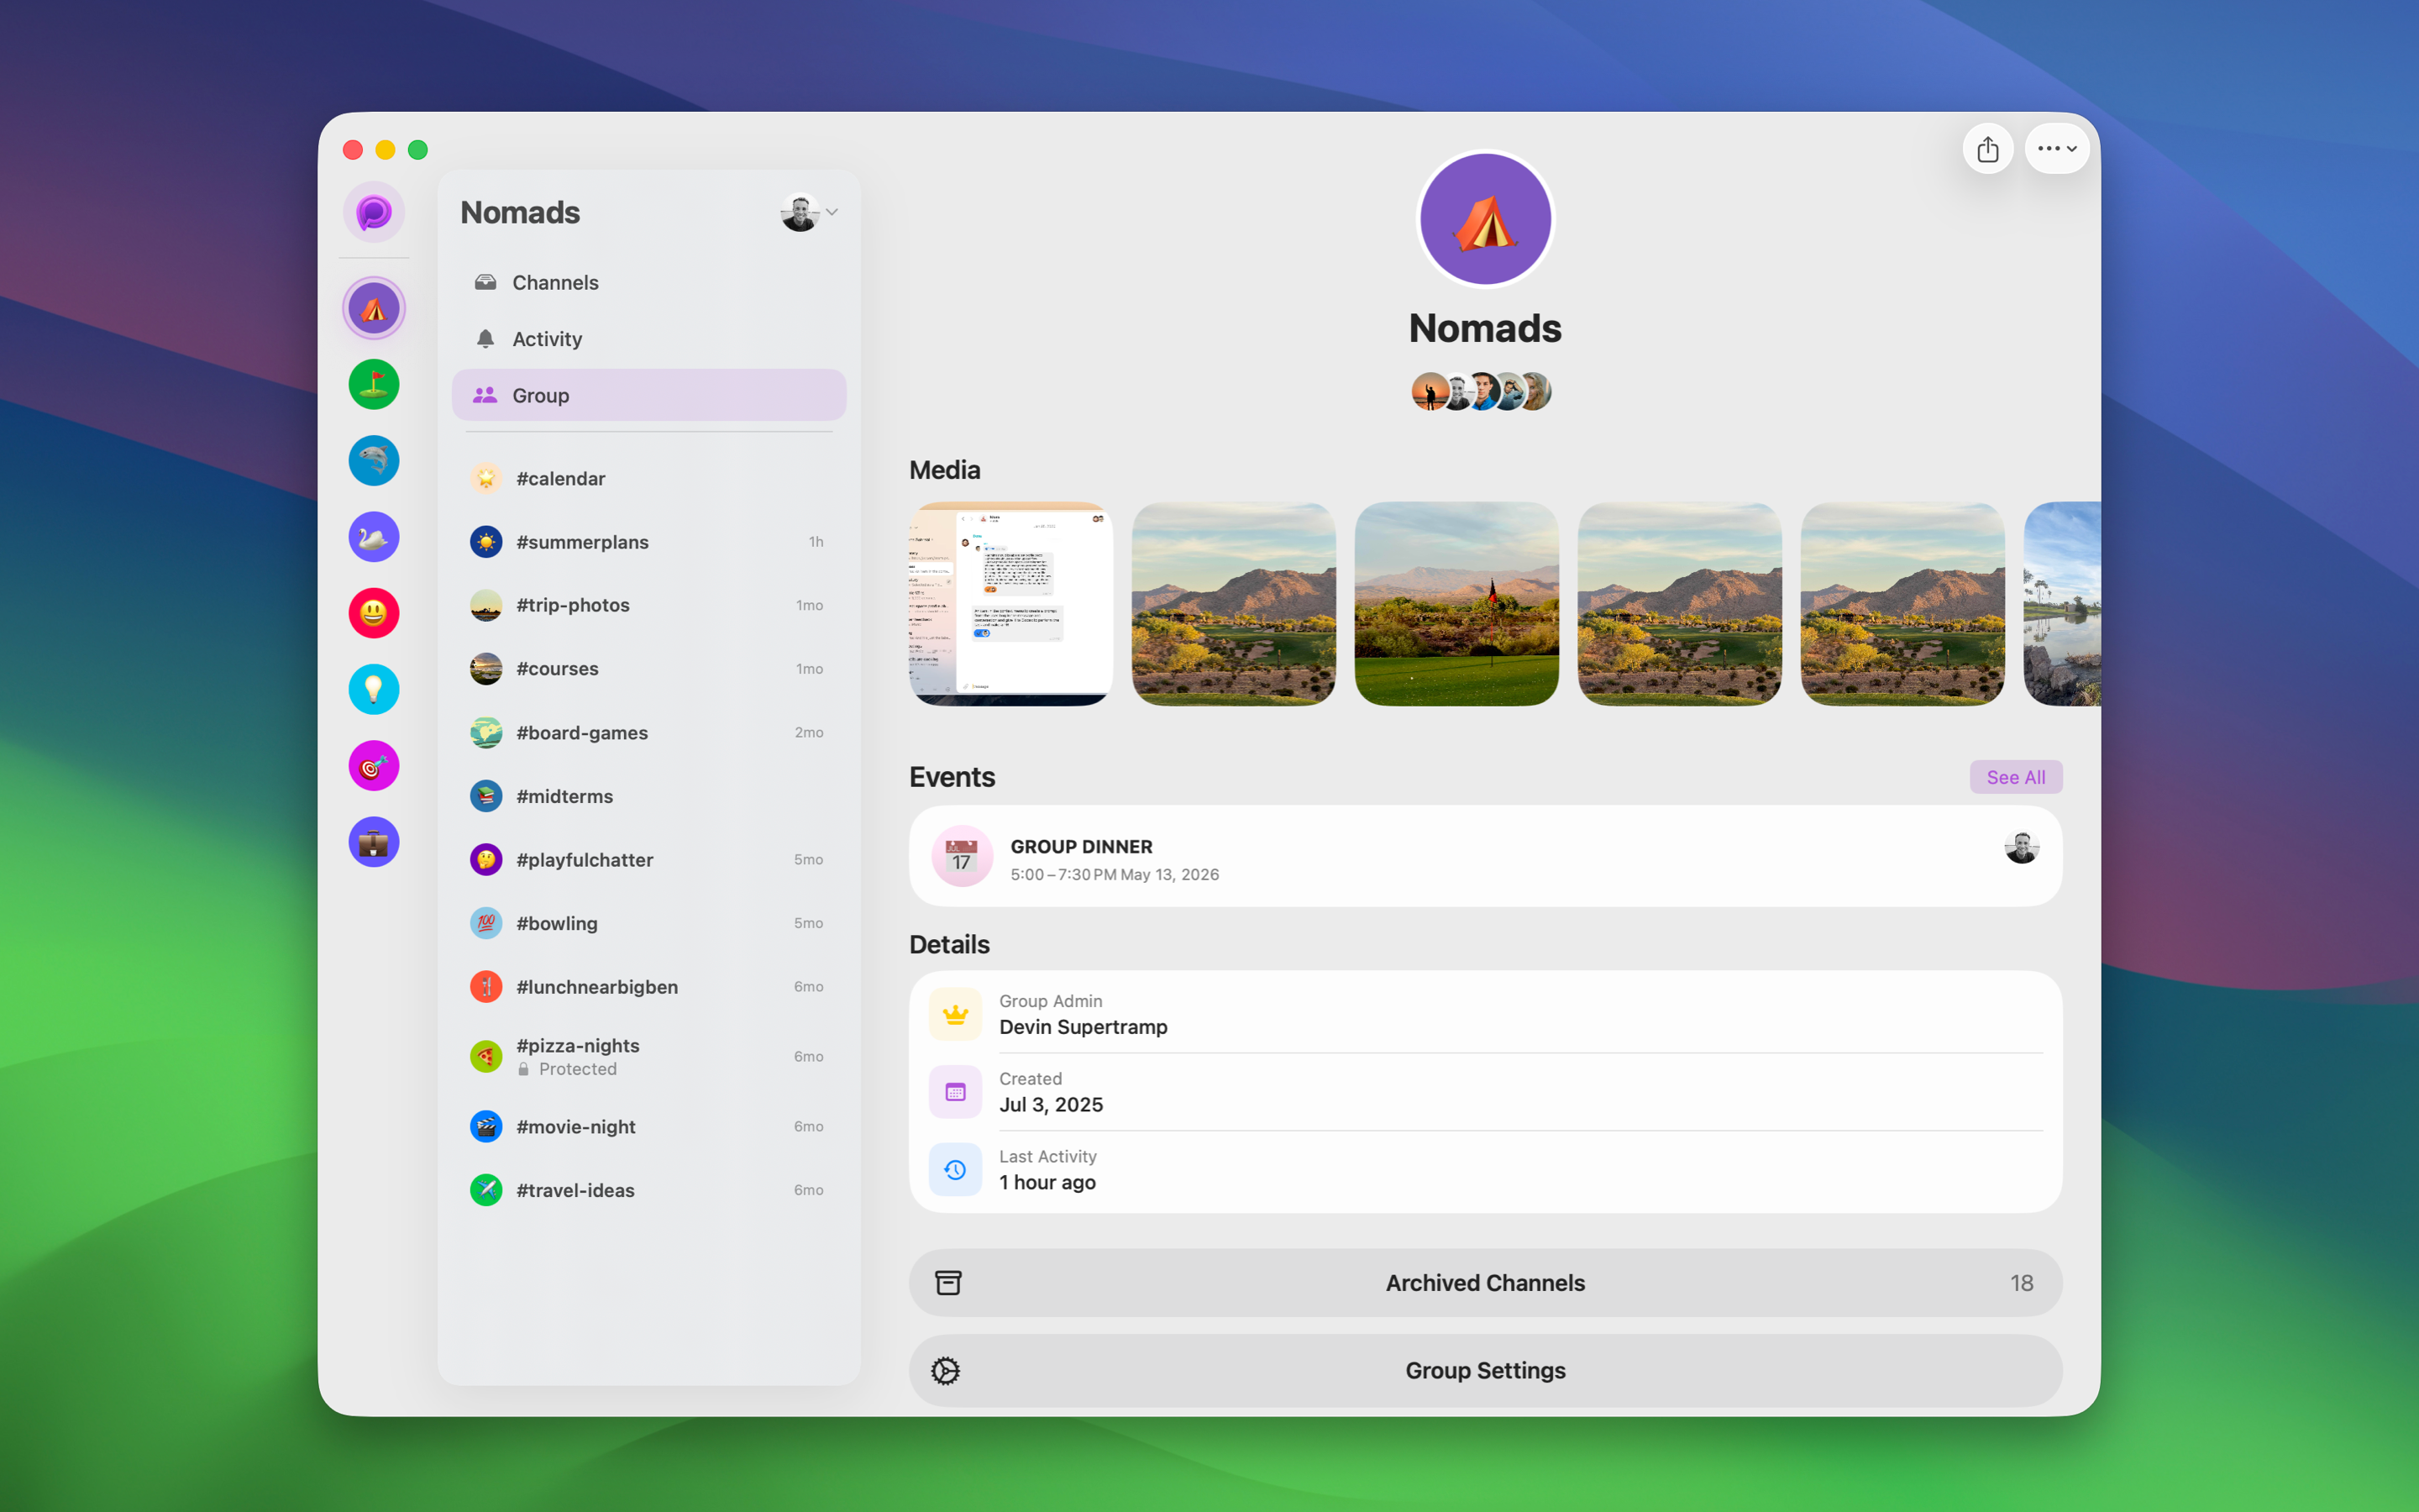This screenshot has height=1512, width=2419.
Task: Click the #movie-night clapperboard icon
Action: click(485, 1127)
